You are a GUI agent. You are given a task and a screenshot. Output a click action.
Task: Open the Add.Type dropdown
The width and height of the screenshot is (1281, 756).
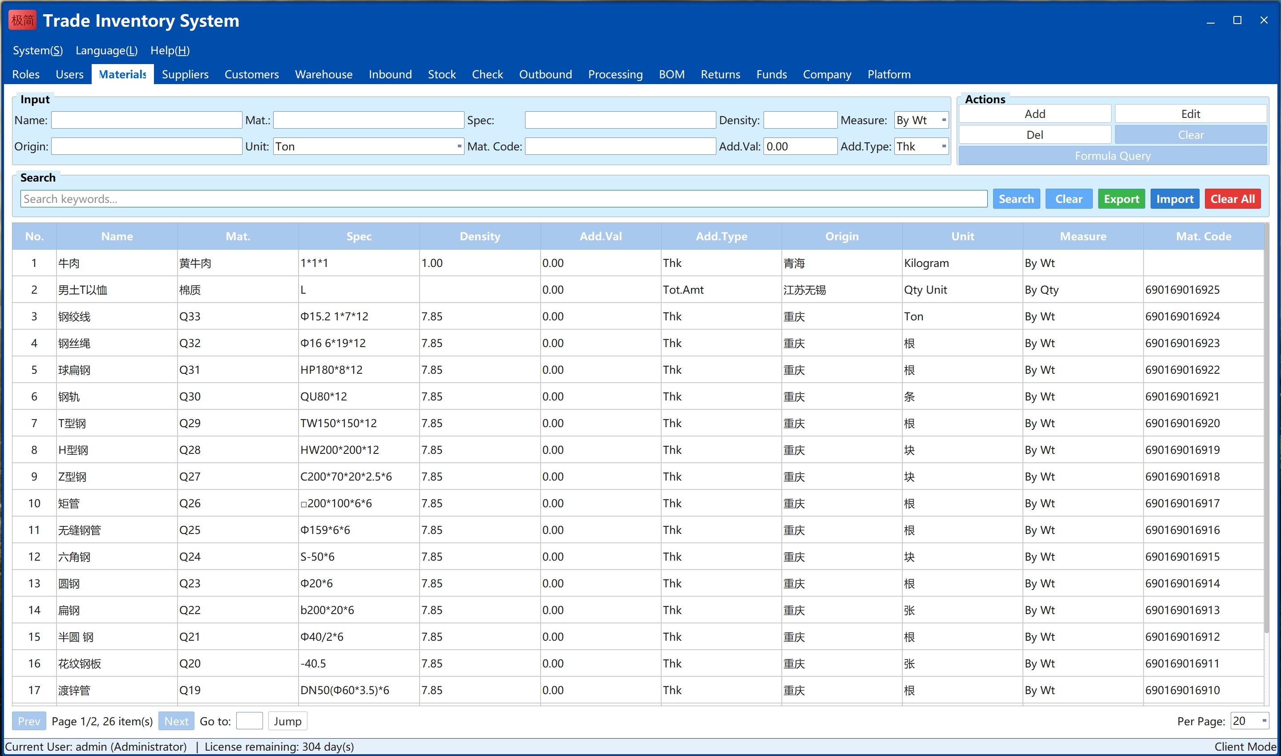coord(921,147)
